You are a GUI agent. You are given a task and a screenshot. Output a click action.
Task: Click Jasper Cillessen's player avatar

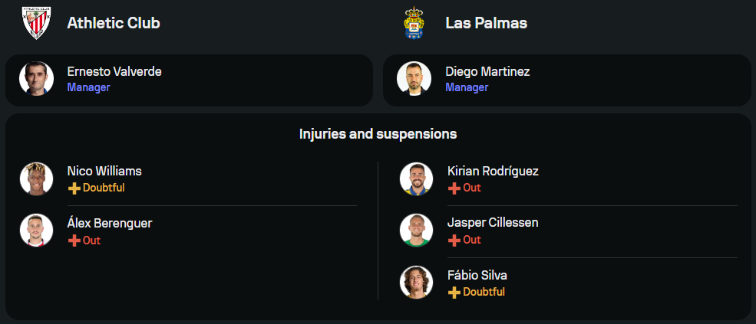coord(416,231)
